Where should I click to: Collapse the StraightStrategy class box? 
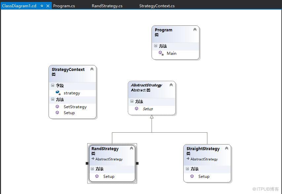click(x=227, y=148)
